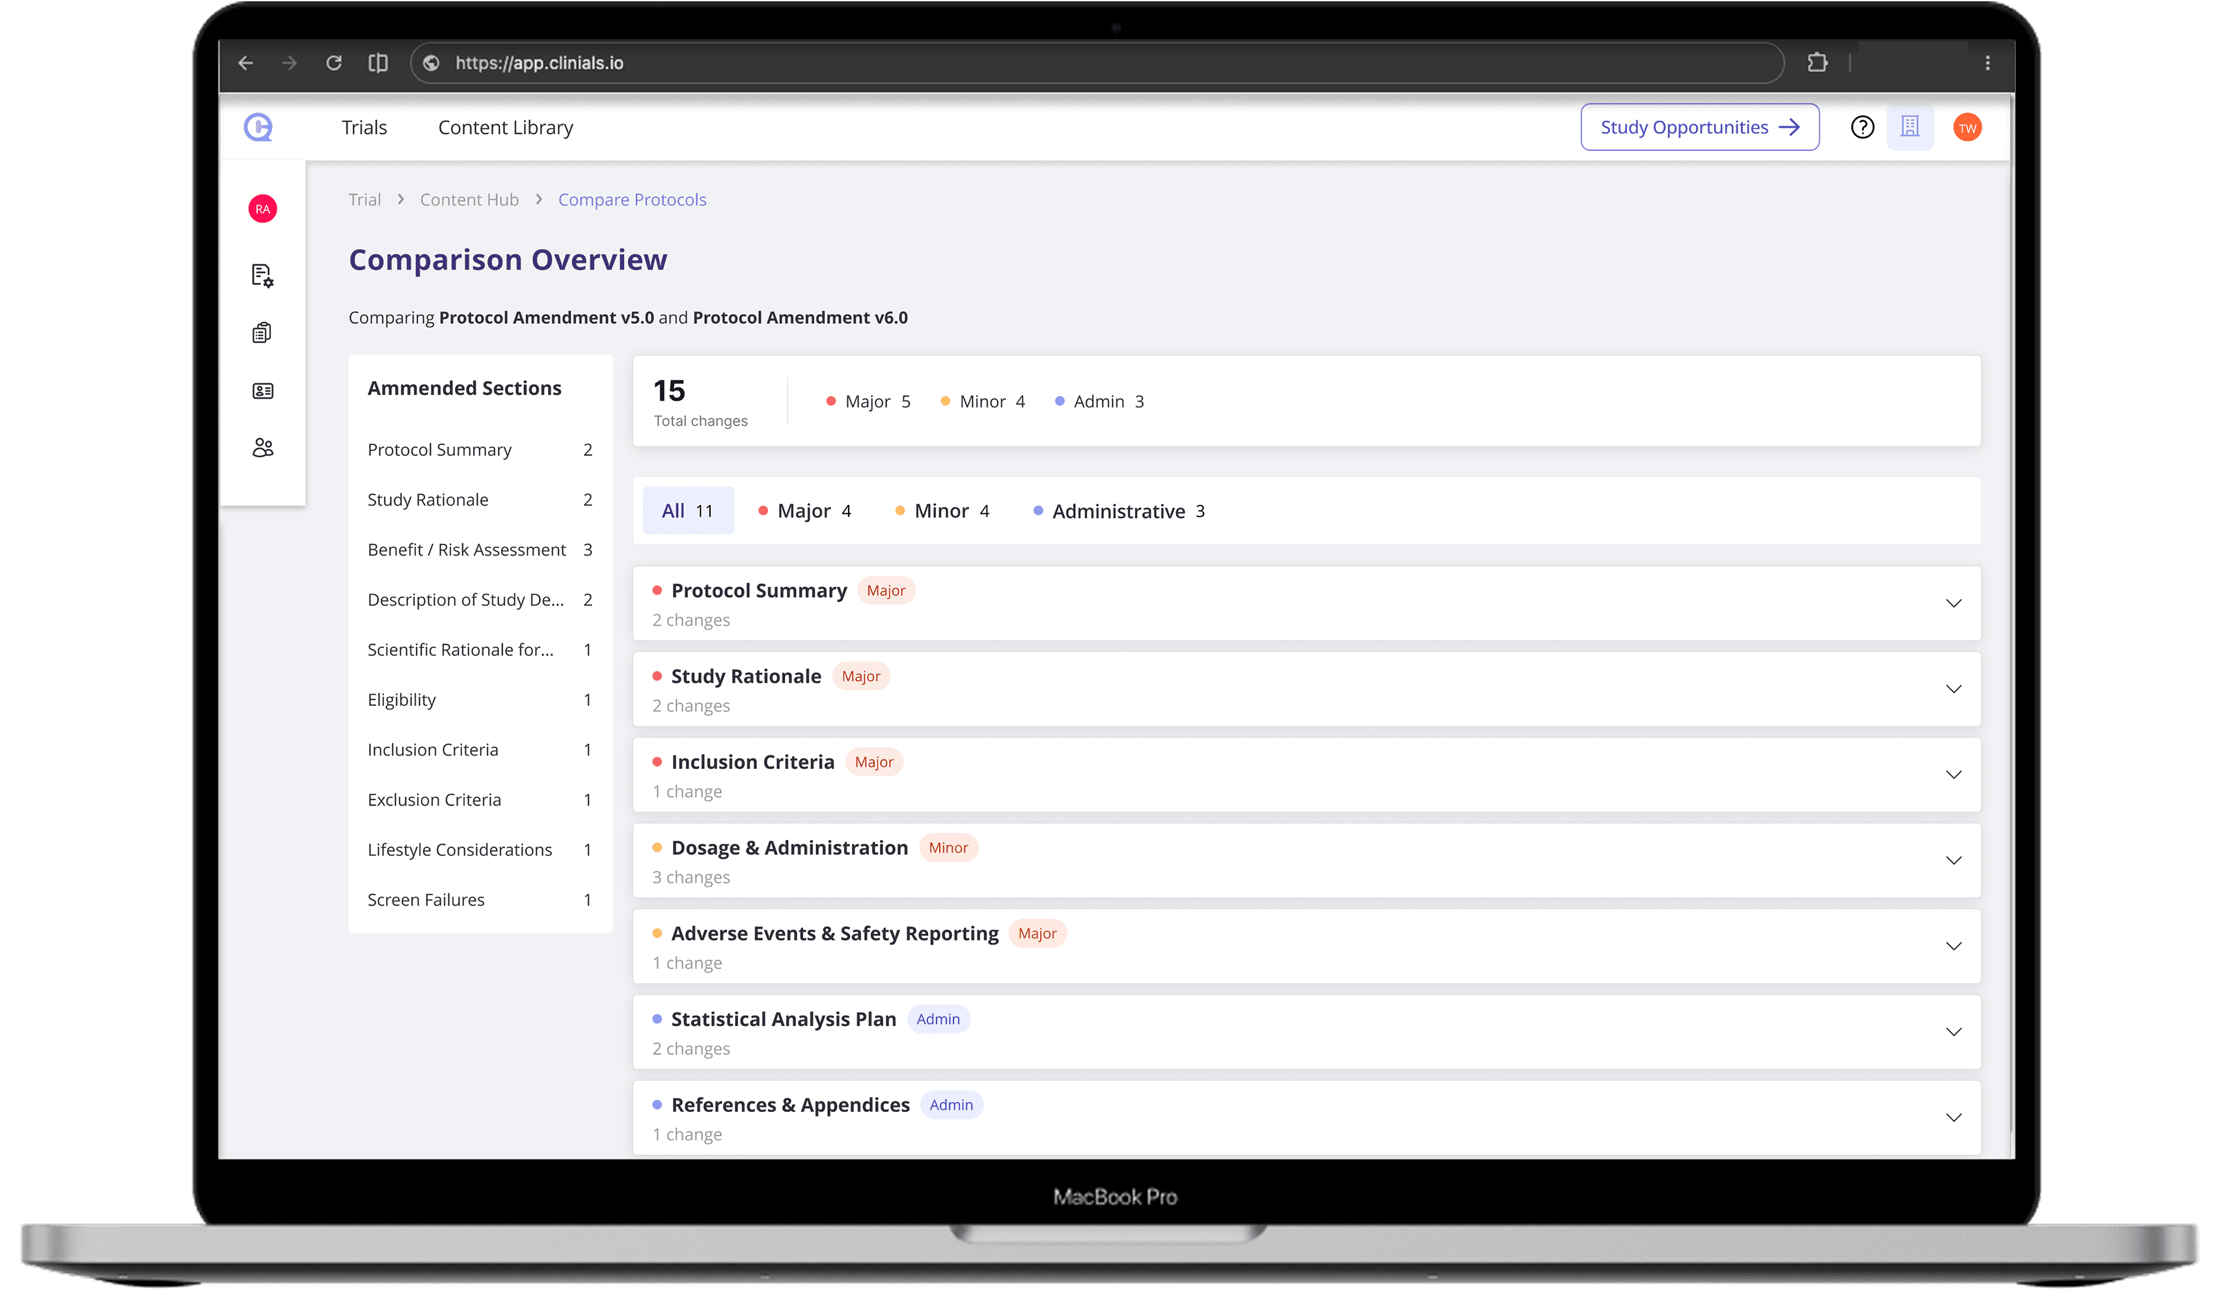Click "3 changes" under Dosage & Administration

pyautogui.click(x=691, y=878)
